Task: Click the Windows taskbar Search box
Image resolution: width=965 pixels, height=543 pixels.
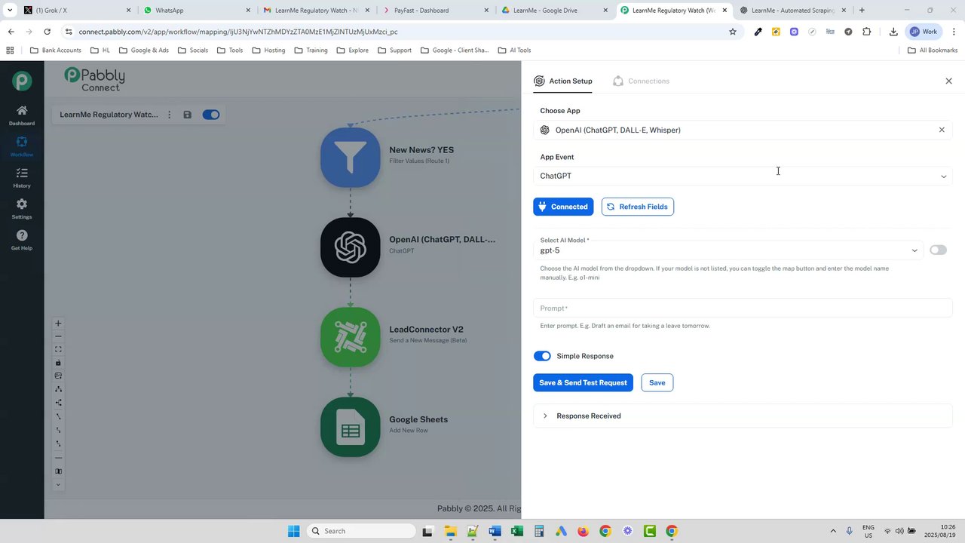Action: pyautogui.click(x=363, y=531)
